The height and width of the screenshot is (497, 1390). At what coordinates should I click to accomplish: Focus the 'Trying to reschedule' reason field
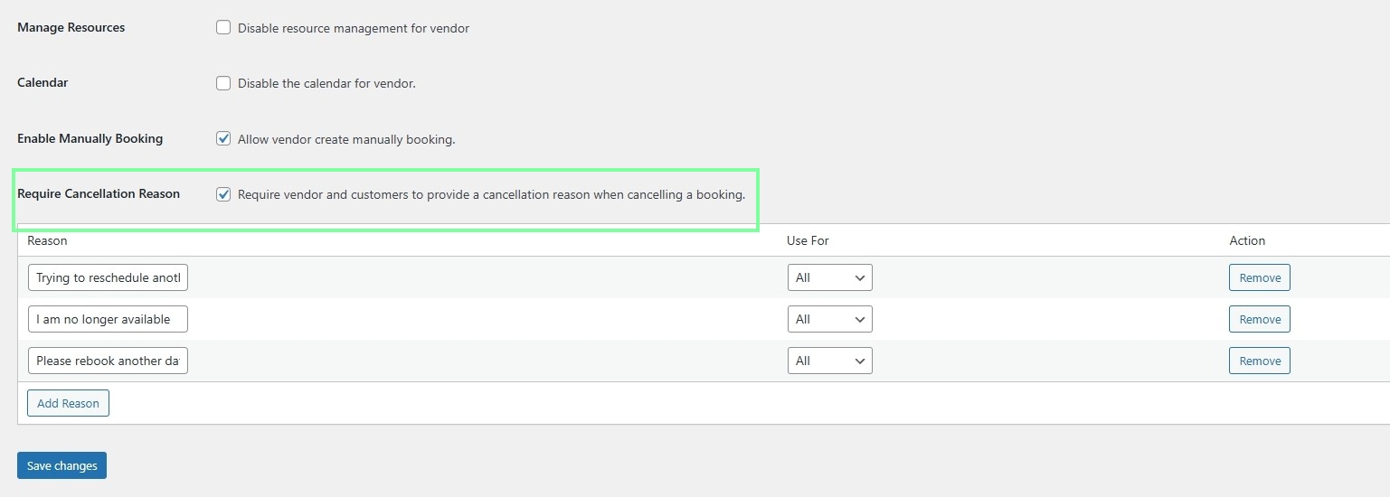pos(108,277)
